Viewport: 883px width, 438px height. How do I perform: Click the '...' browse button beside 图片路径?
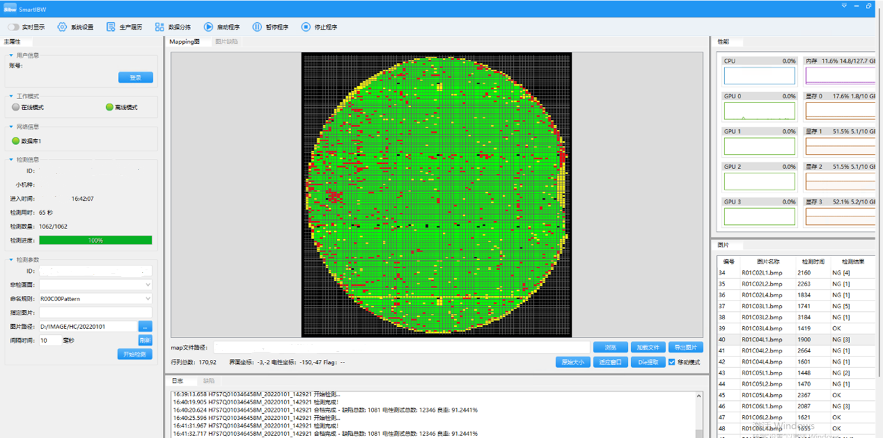coord(145,326)
